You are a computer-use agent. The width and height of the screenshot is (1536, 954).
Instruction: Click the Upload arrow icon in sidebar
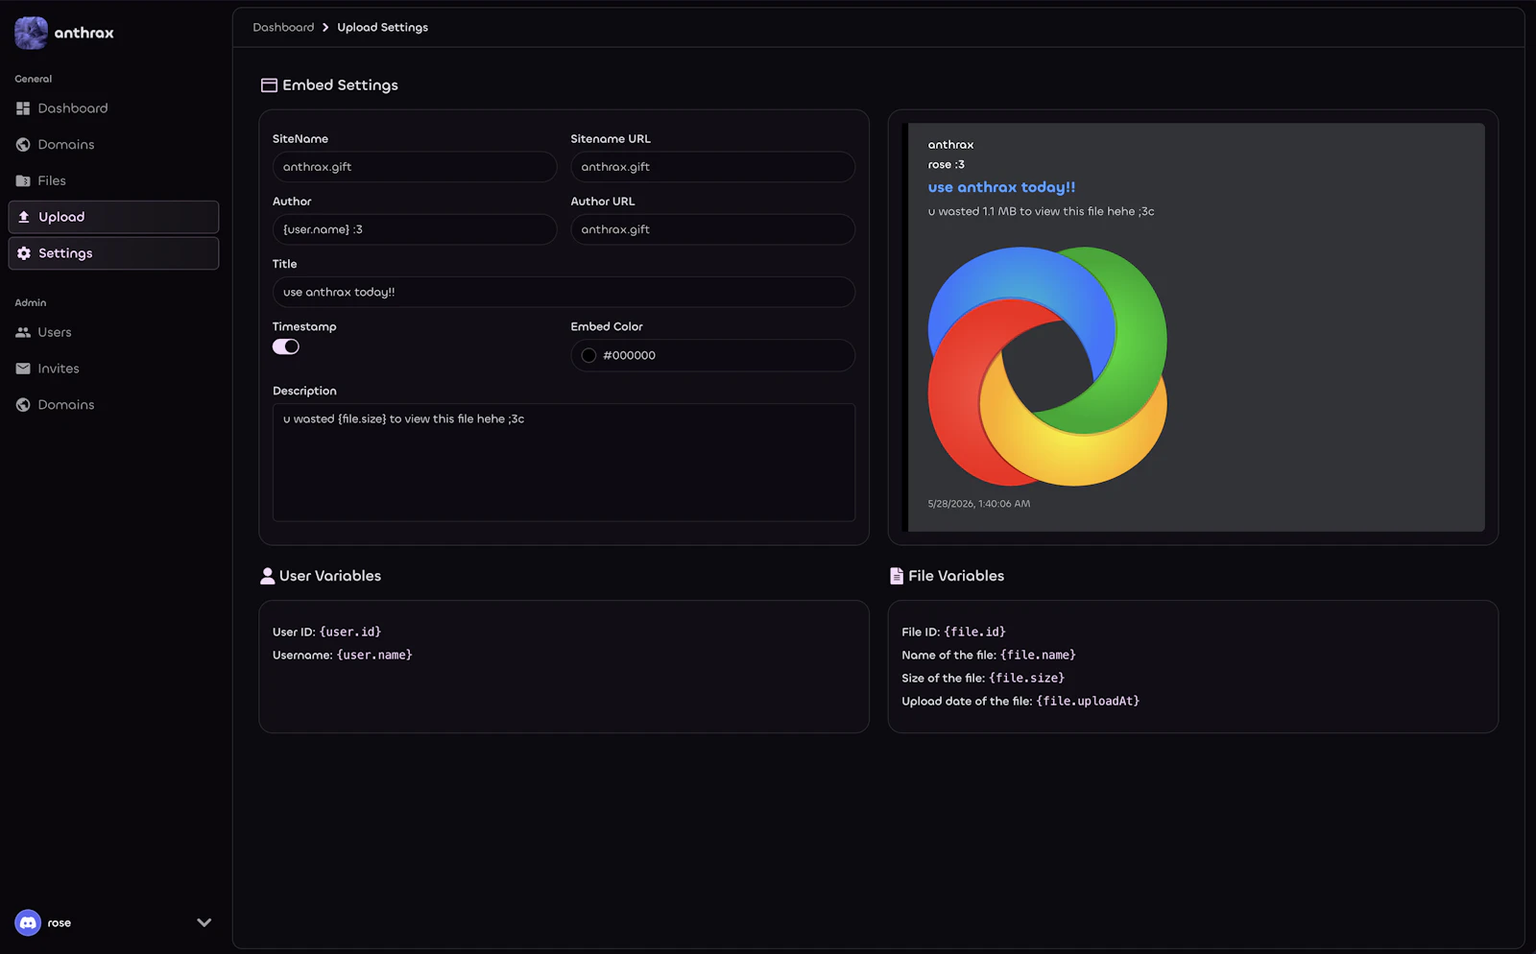pos(24,217)
